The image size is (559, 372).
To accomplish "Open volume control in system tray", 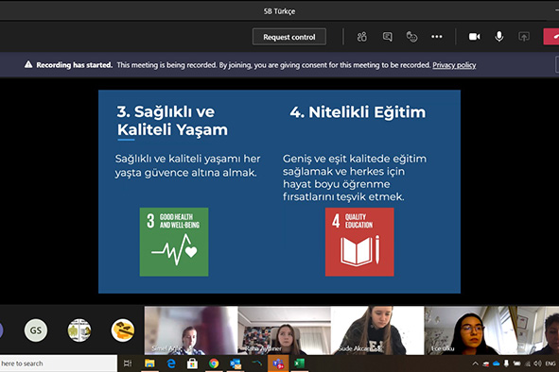I will point(537,364).
